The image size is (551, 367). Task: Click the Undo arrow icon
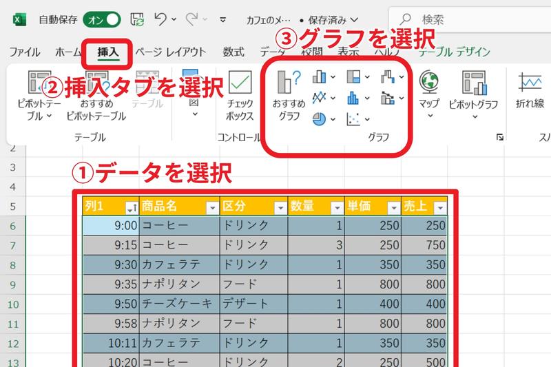[x=160, y=19]
